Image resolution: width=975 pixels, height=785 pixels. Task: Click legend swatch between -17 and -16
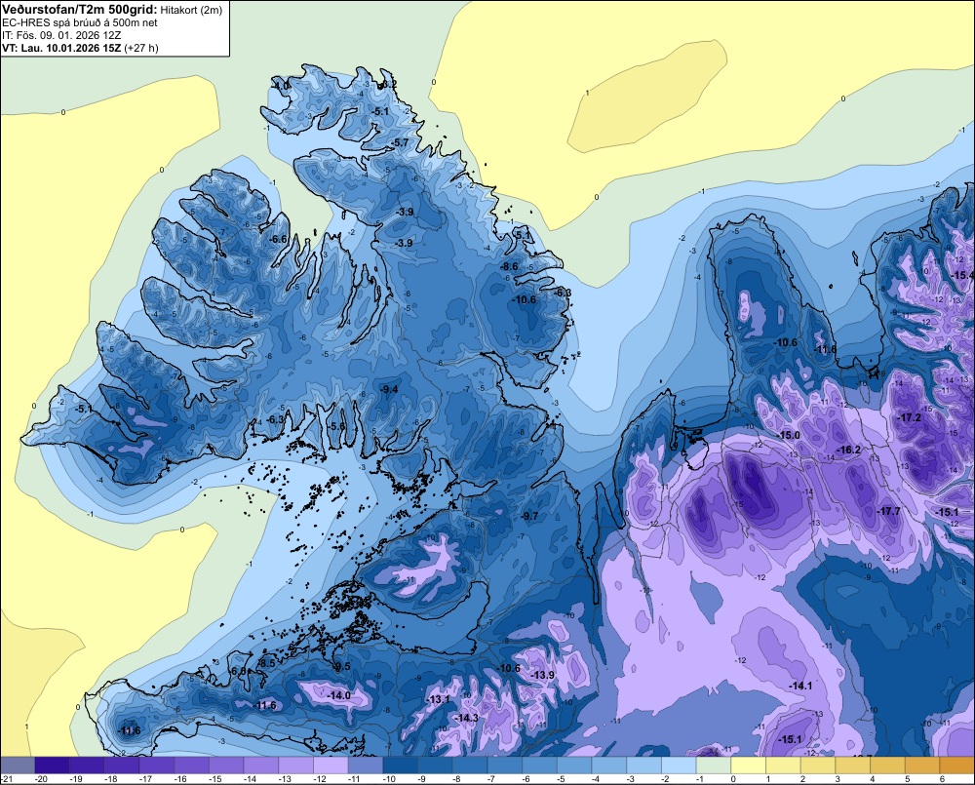pyautogui.click(x=157, y=765)
